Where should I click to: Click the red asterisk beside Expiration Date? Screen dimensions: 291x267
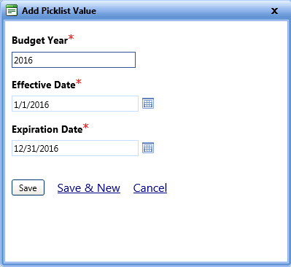[86, 126]
